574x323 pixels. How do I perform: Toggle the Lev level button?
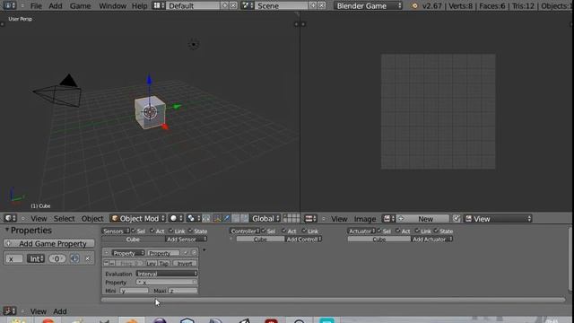point(151,263)
